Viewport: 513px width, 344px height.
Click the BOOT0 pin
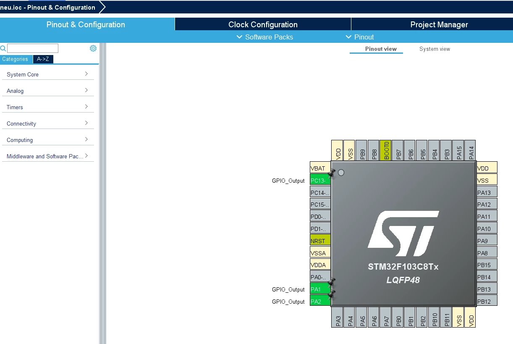pos(385,150)
